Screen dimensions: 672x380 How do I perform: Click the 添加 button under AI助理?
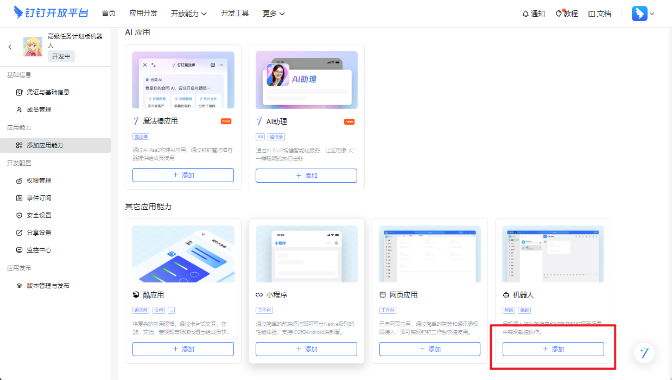[307, 175]
